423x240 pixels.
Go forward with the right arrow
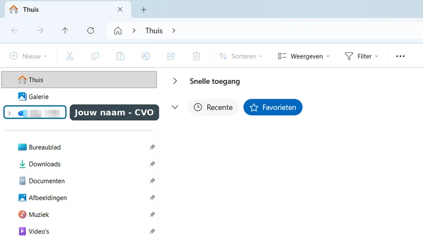pos(39,30)
